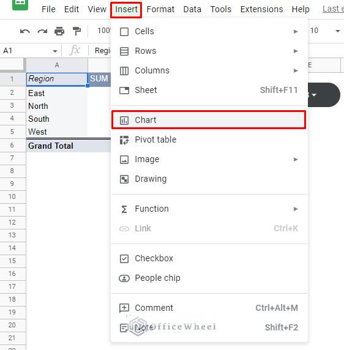Select Columns in the Insert menu
Screen dimensions: 344x350
pos(209,71)
